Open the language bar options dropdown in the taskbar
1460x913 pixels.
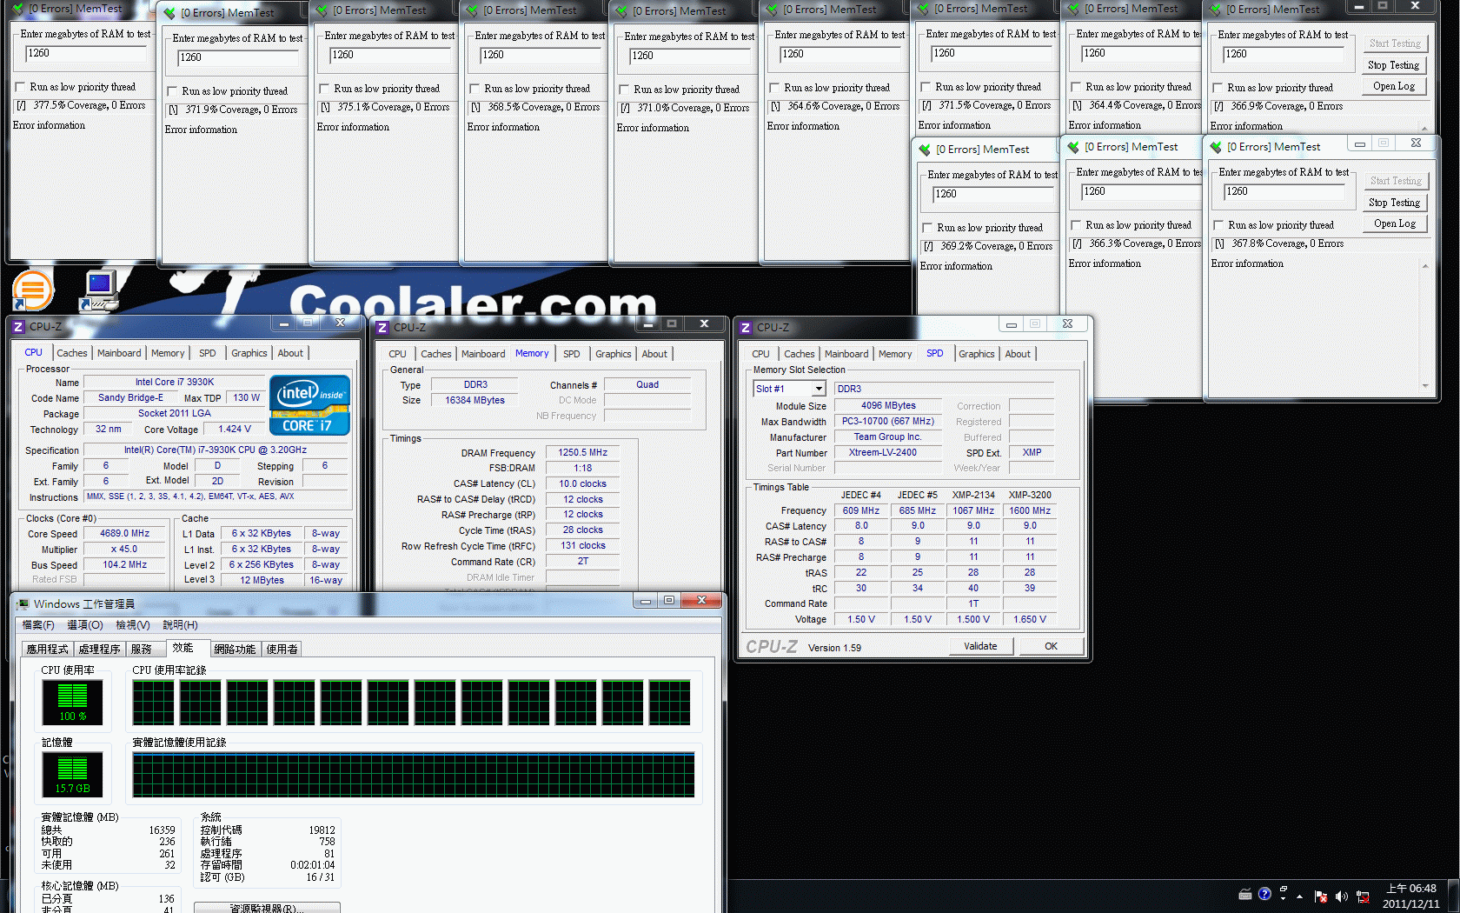(x=1284, y=899)
